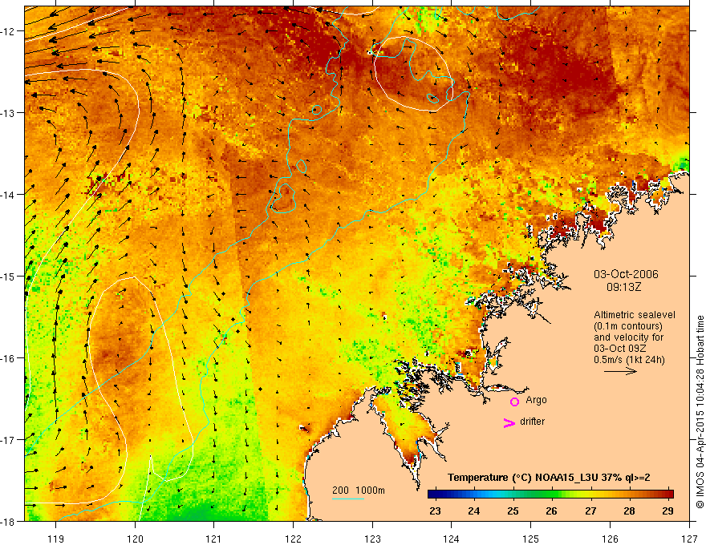Click latitude axis label -17
The height and width of the screenshot is (545, 706).
[9, 440]
